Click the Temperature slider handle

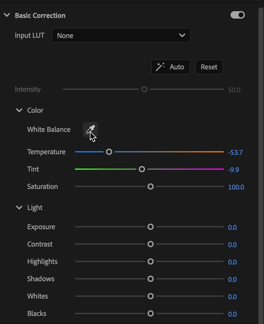click(109, 152)
